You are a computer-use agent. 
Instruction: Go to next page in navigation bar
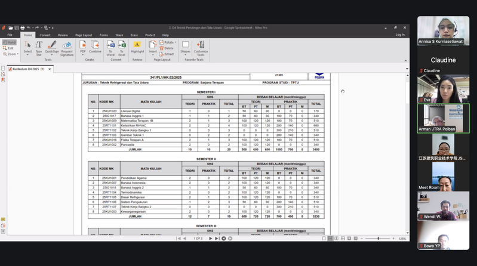coord(211,239)
